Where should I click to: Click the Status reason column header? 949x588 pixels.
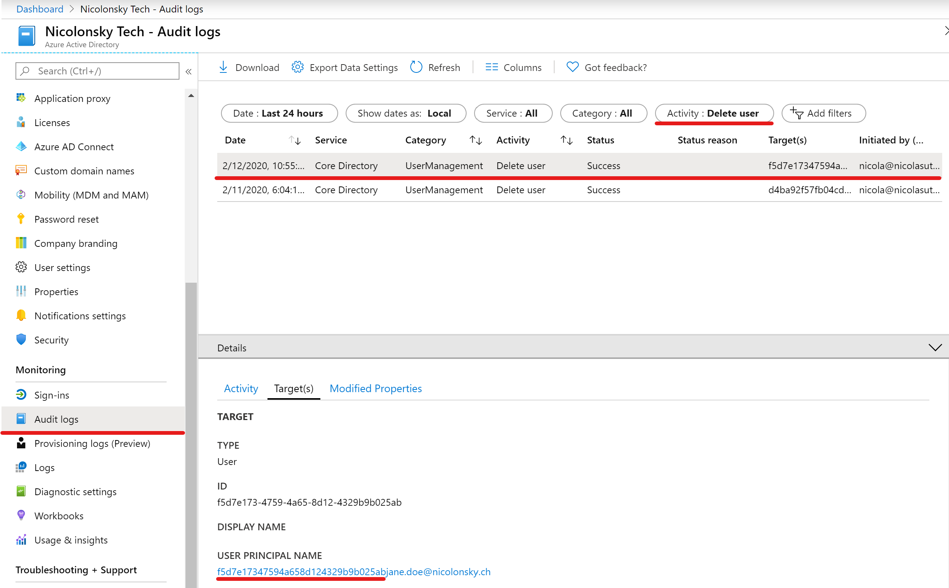[x=707, y=140]
